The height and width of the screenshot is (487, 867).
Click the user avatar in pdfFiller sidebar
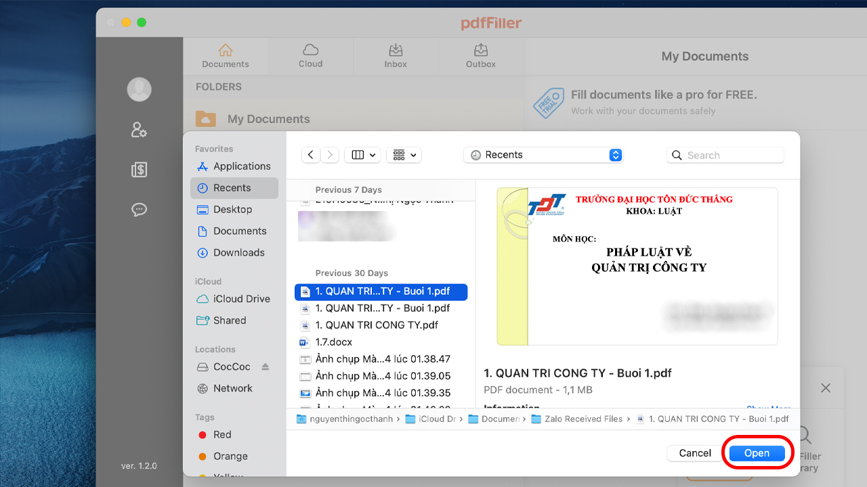pos(140,89)
